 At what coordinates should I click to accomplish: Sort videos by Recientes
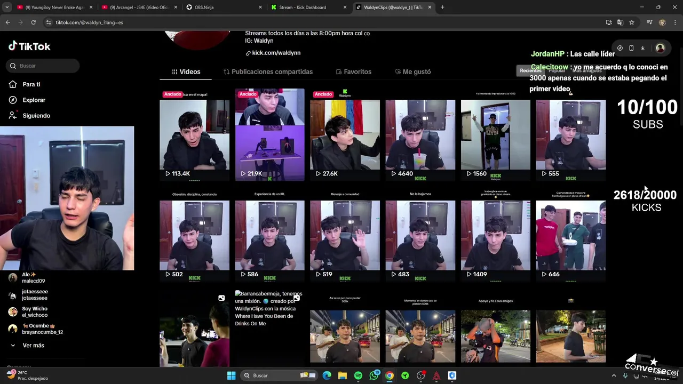(530, 70)
